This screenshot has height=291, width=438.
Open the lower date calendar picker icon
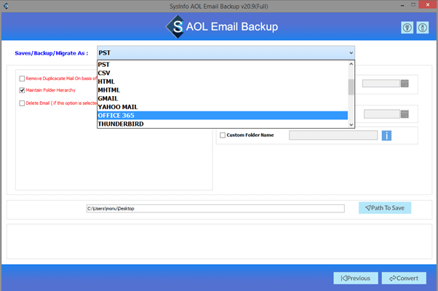click(x=405, y=114)
